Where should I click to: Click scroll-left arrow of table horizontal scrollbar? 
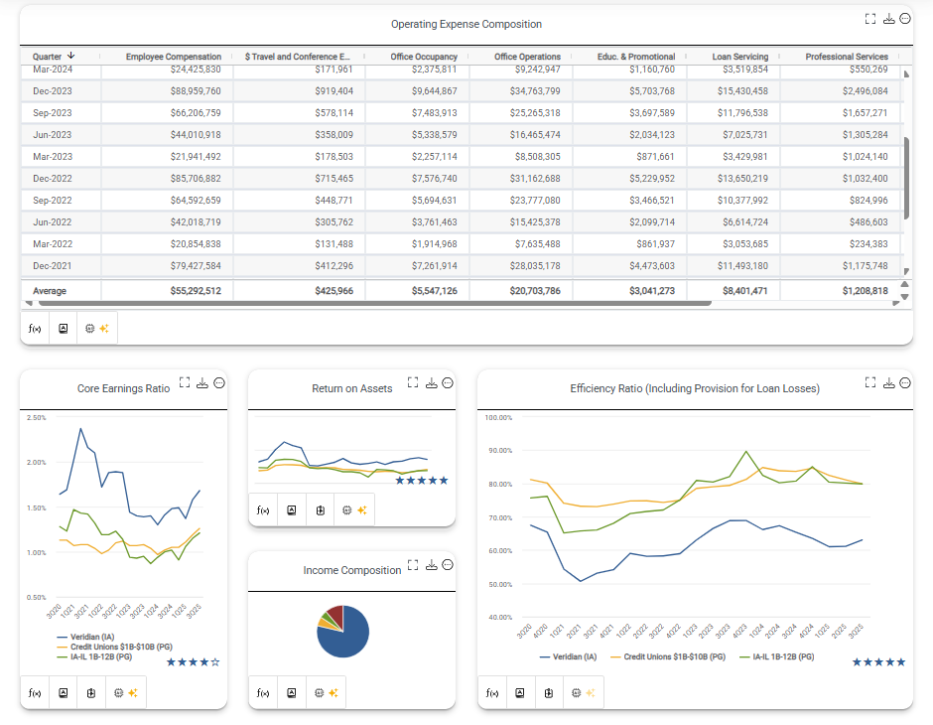(x=29, y=304)
